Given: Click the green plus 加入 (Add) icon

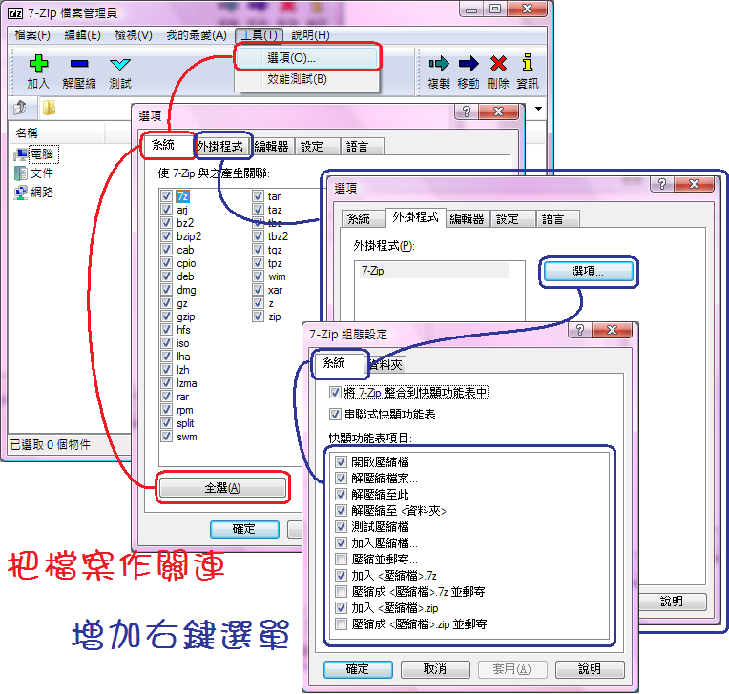Looking at the screenshot, I should coord(38,64).
